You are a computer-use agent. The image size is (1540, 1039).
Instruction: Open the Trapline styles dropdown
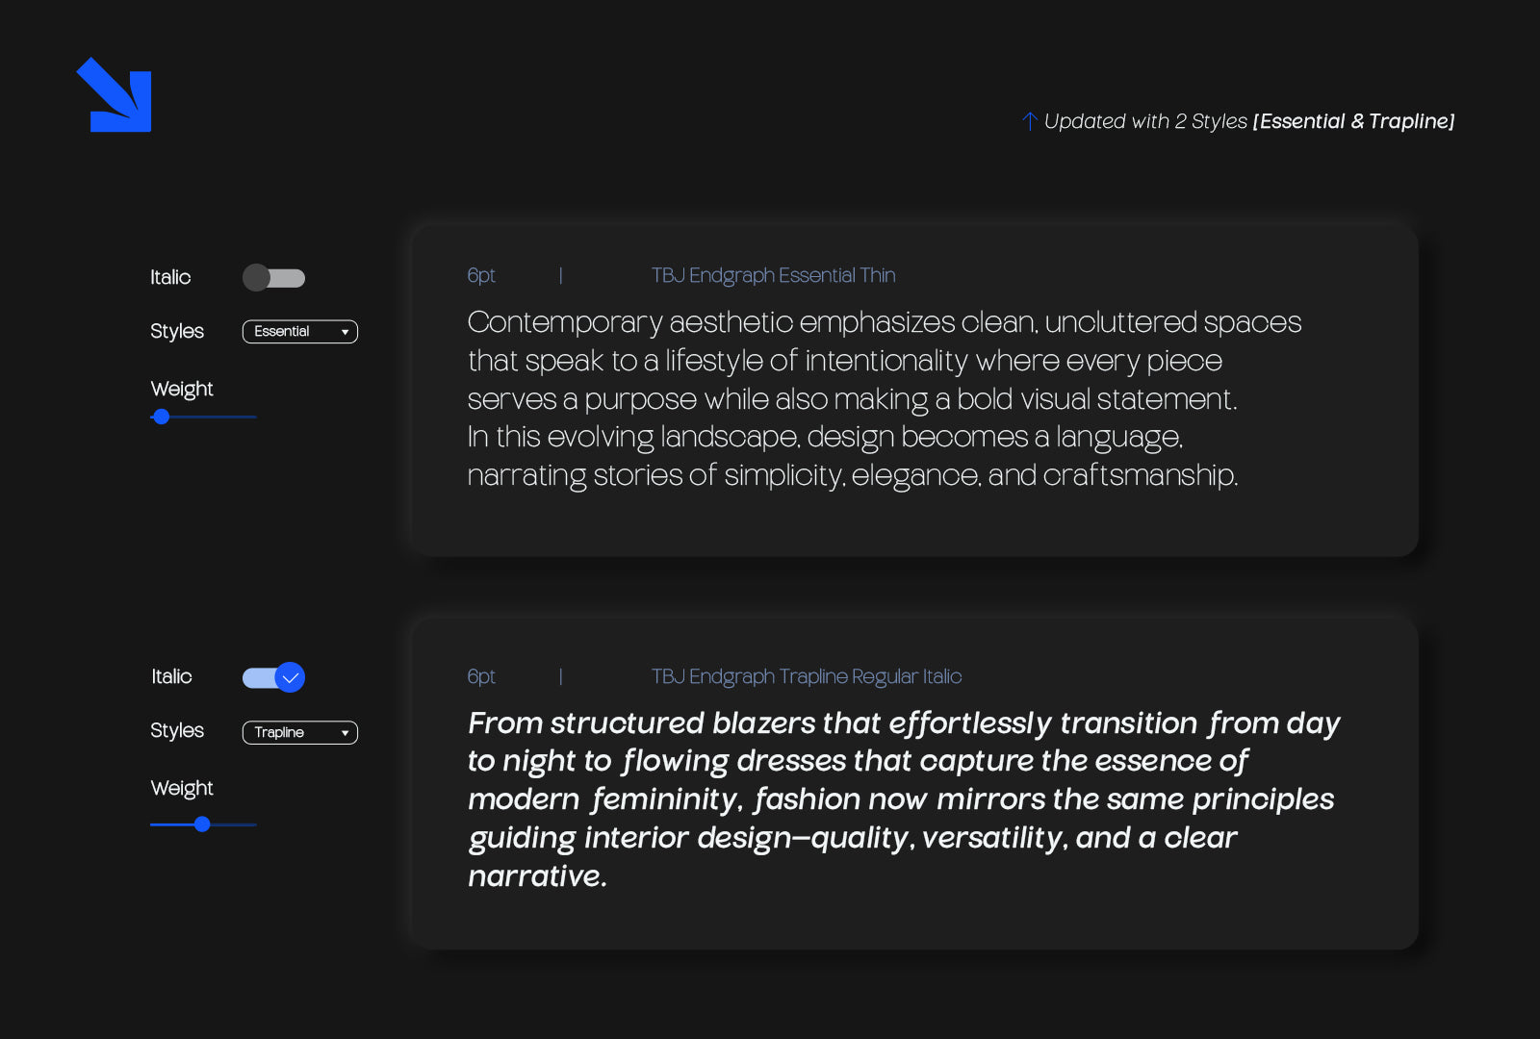299,733
